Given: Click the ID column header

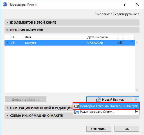Looking at the screenshot, I should click(17, 37).
